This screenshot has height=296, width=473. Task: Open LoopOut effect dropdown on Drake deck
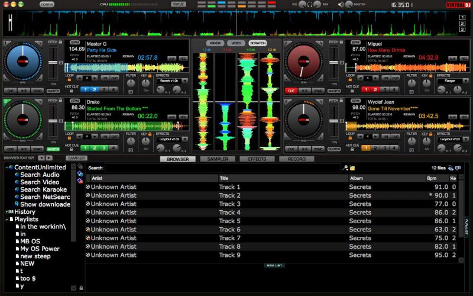[x=184, y=139]
